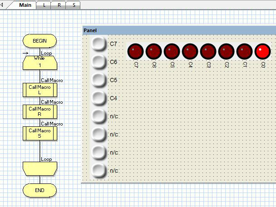276x207 pixels.
Task: Open the S macro tab
Action: (74, 5)
